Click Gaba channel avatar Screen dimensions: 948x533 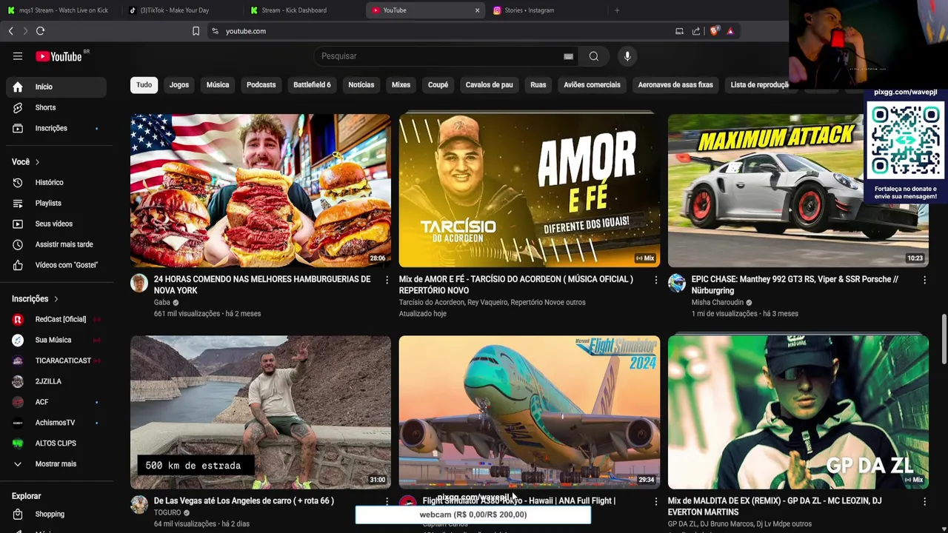(139, 283)
